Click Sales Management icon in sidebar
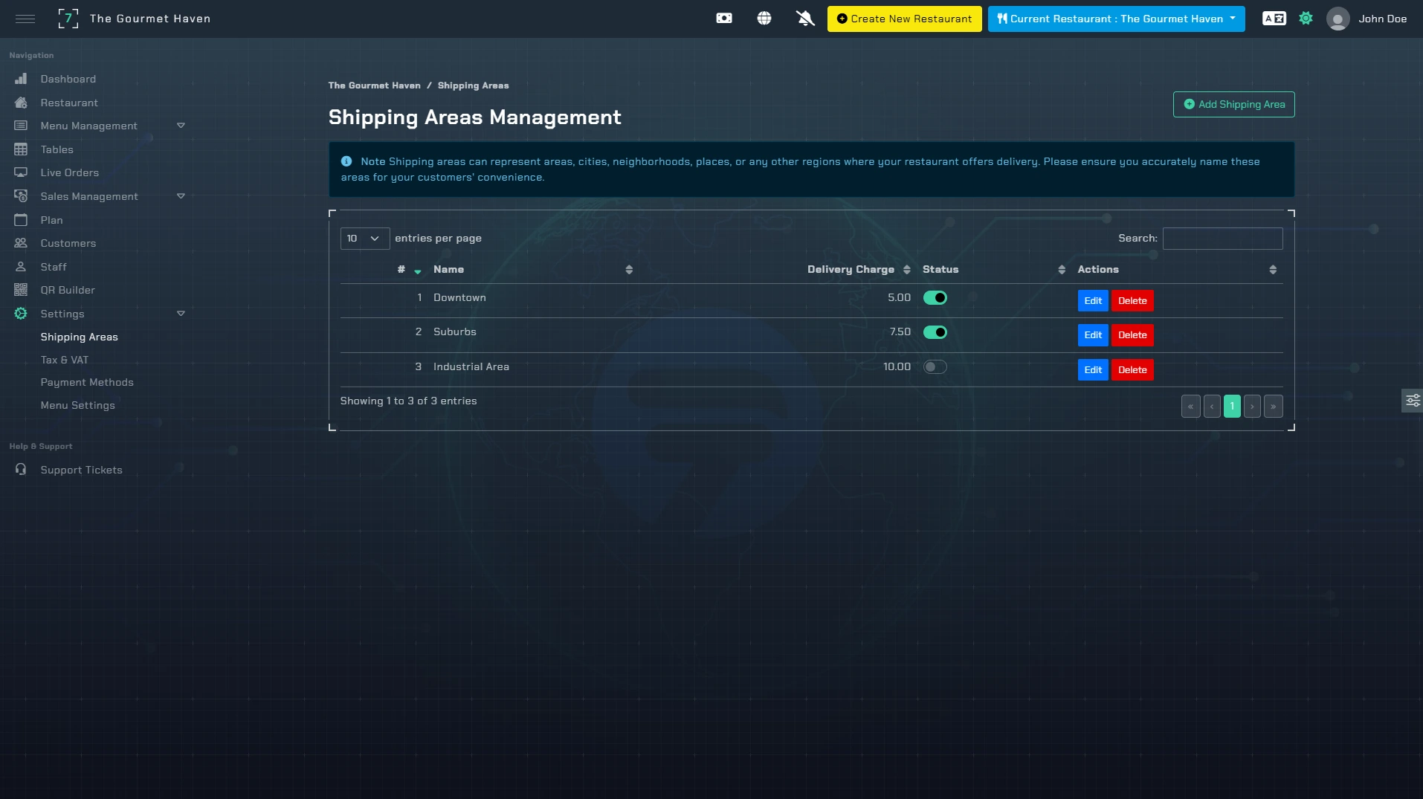 click(21, 196)
